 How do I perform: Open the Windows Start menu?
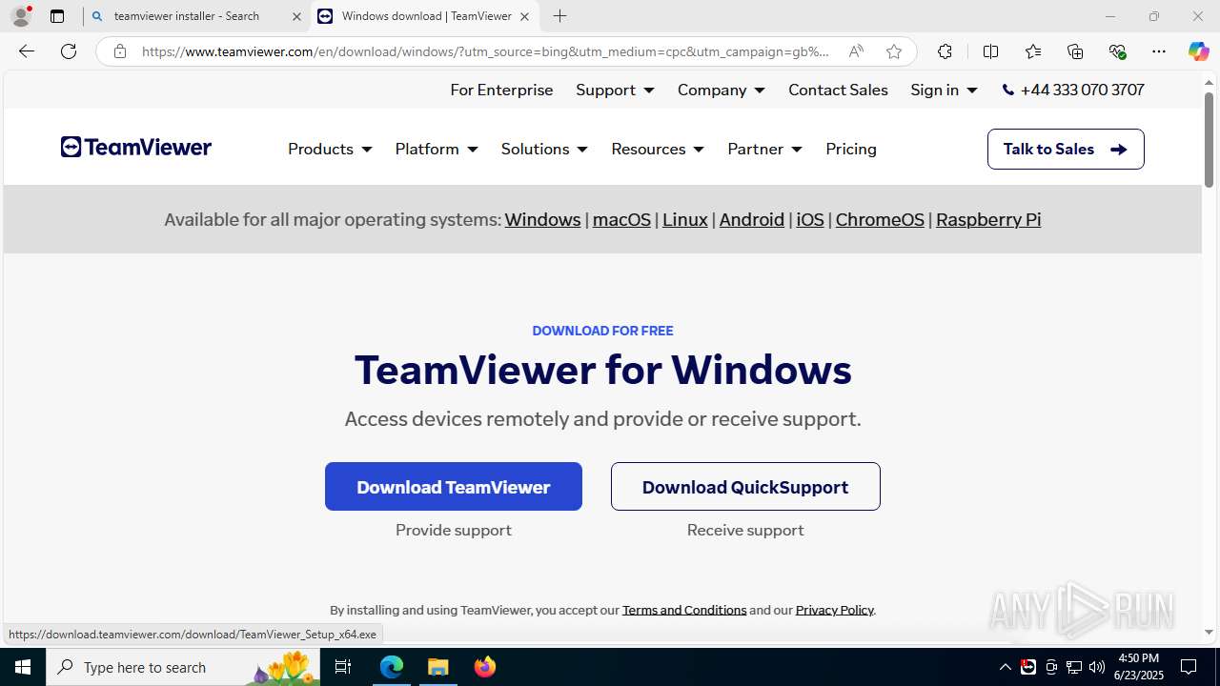[x=23, y=667]
